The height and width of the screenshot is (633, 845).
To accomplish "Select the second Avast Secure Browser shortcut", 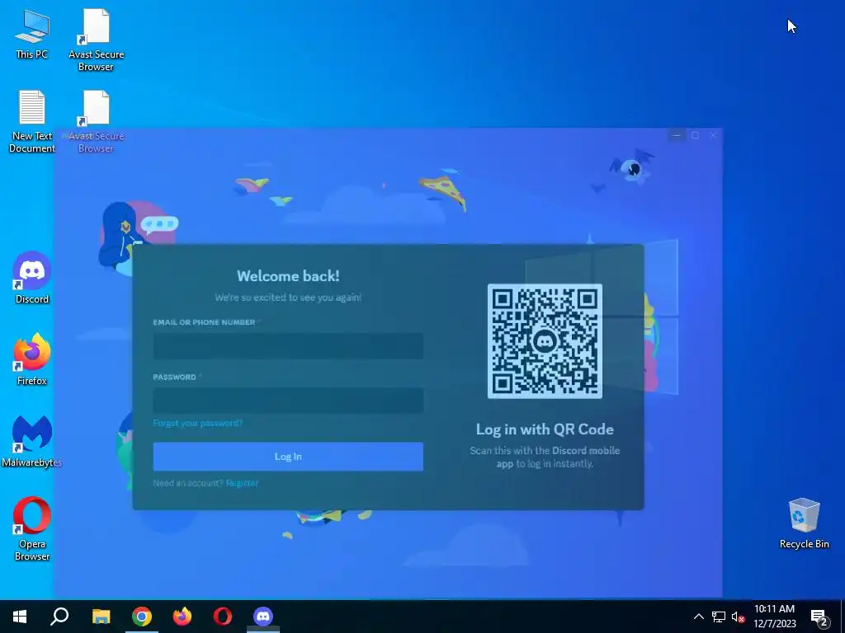I will point(96,120).
